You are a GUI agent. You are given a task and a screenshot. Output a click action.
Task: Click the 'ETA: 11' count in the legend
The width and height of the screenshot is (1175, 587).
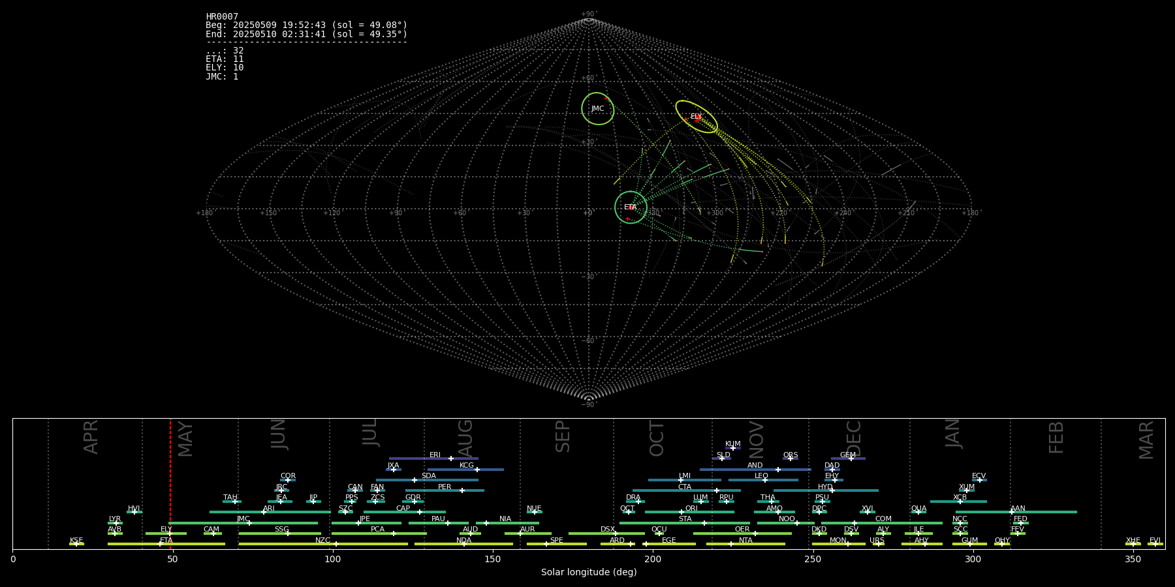(x=225, y=59)
